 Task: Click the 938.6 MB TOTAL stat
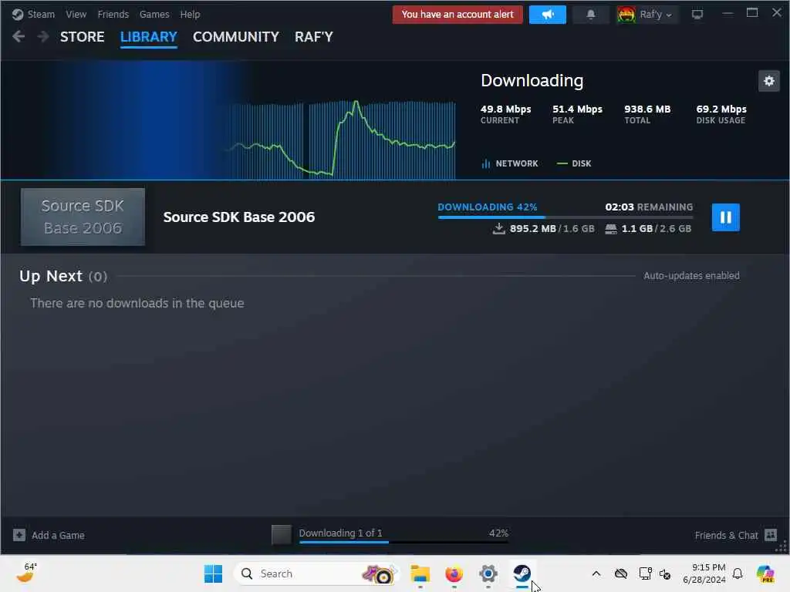tap(647, 114)
